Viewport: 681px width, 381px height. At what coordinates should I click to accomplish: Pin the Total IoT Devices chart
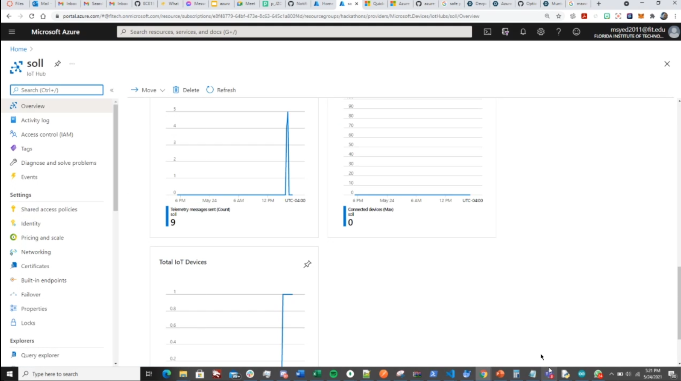tap(307, 264)
